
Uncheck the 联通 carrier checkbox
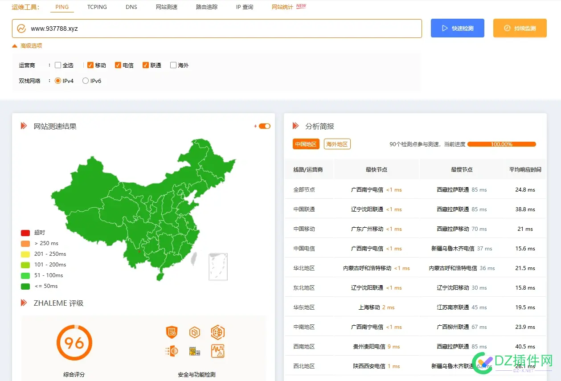(x=145, y=65)
